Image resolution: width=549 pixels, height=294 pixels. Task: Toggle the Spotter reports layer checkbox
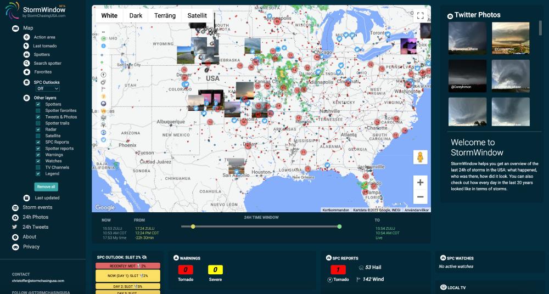(x=38, y=149)
